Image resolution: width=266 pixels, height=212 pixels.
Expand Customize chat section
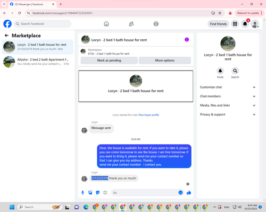tap(228, 87)
